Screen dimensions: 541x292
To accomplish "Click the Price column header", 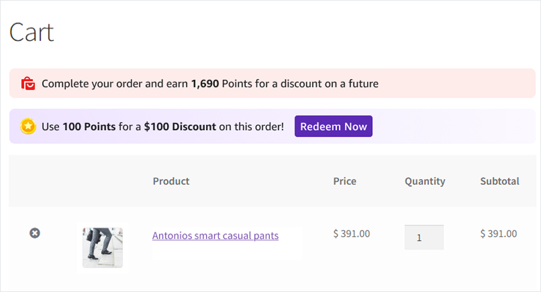I will point(345,181).
